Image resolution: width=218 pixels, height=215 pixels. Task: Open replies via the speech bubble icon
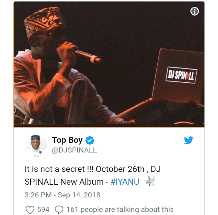click(59, 210)
